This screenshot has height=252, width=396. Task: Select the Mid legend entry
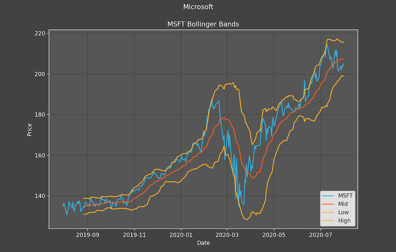[x=335, y=204]
